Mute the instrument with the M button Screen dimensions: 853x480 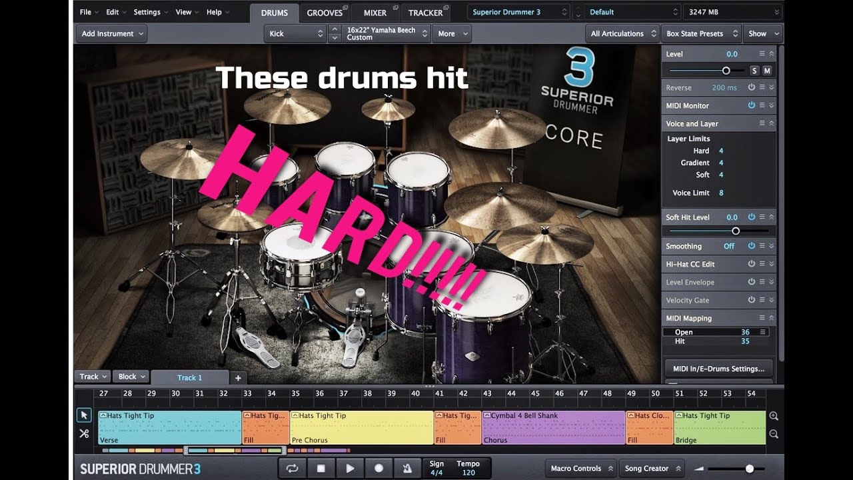767,71
